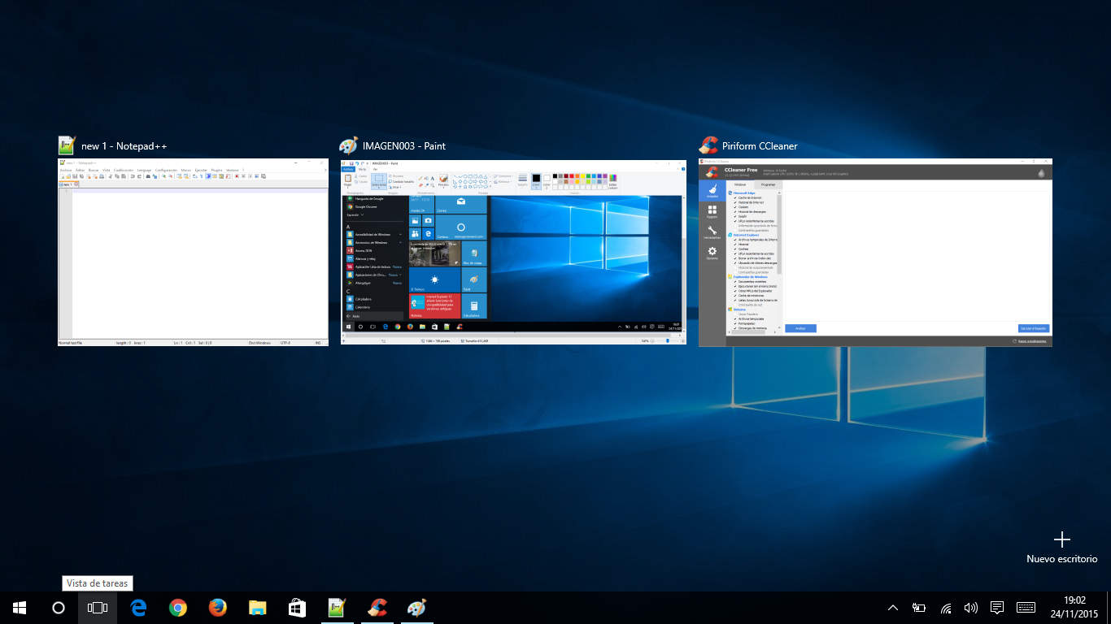Click the Cortana search circle icon
This screenshot has width=1111, height=624.
59,608
